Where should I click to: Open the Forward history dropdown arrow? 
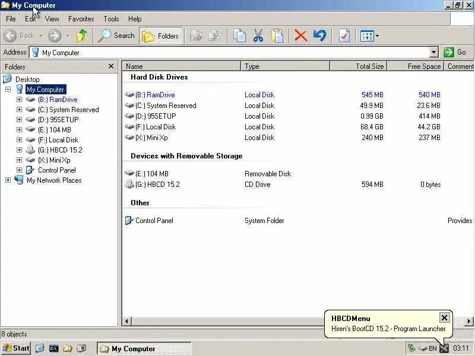pyautogui.click(x=68, y=36)
